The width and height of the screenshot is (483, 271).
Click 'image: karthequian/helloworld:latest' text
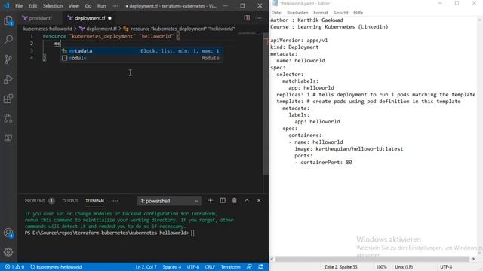click(349, 149)
